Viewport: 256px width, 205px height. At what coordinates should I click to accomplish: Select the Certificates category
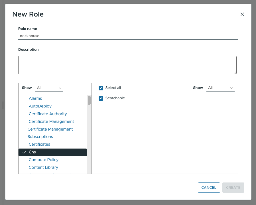tap(39, 144)
